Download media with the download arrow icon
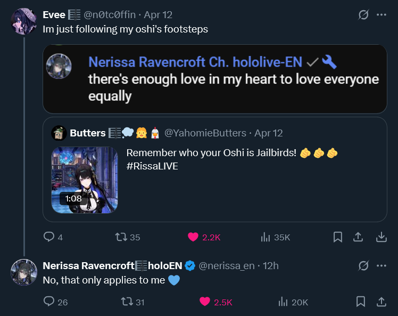The height and width of the screenshot is (316, 398). (x=382, y=237)
